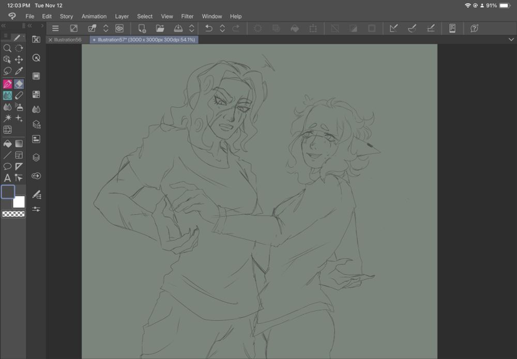Select the transparent checkered color swatch
The image size is (517, 359).
pos(13,214)
